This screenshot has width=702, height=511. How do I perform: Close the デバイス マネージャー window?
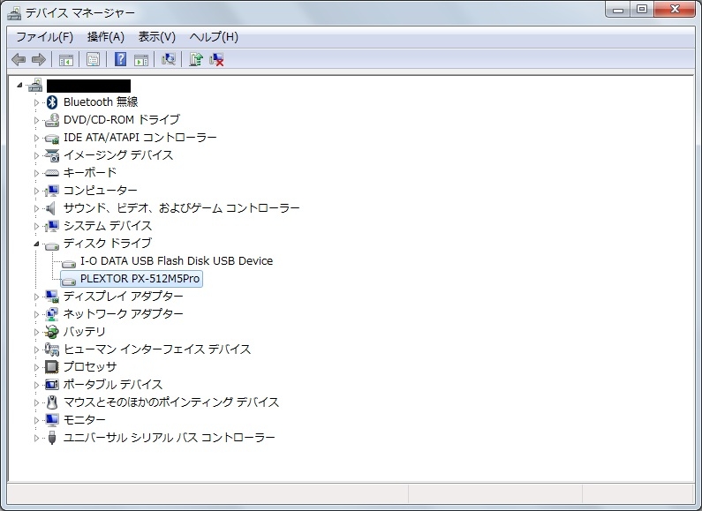tap(675, 10)
